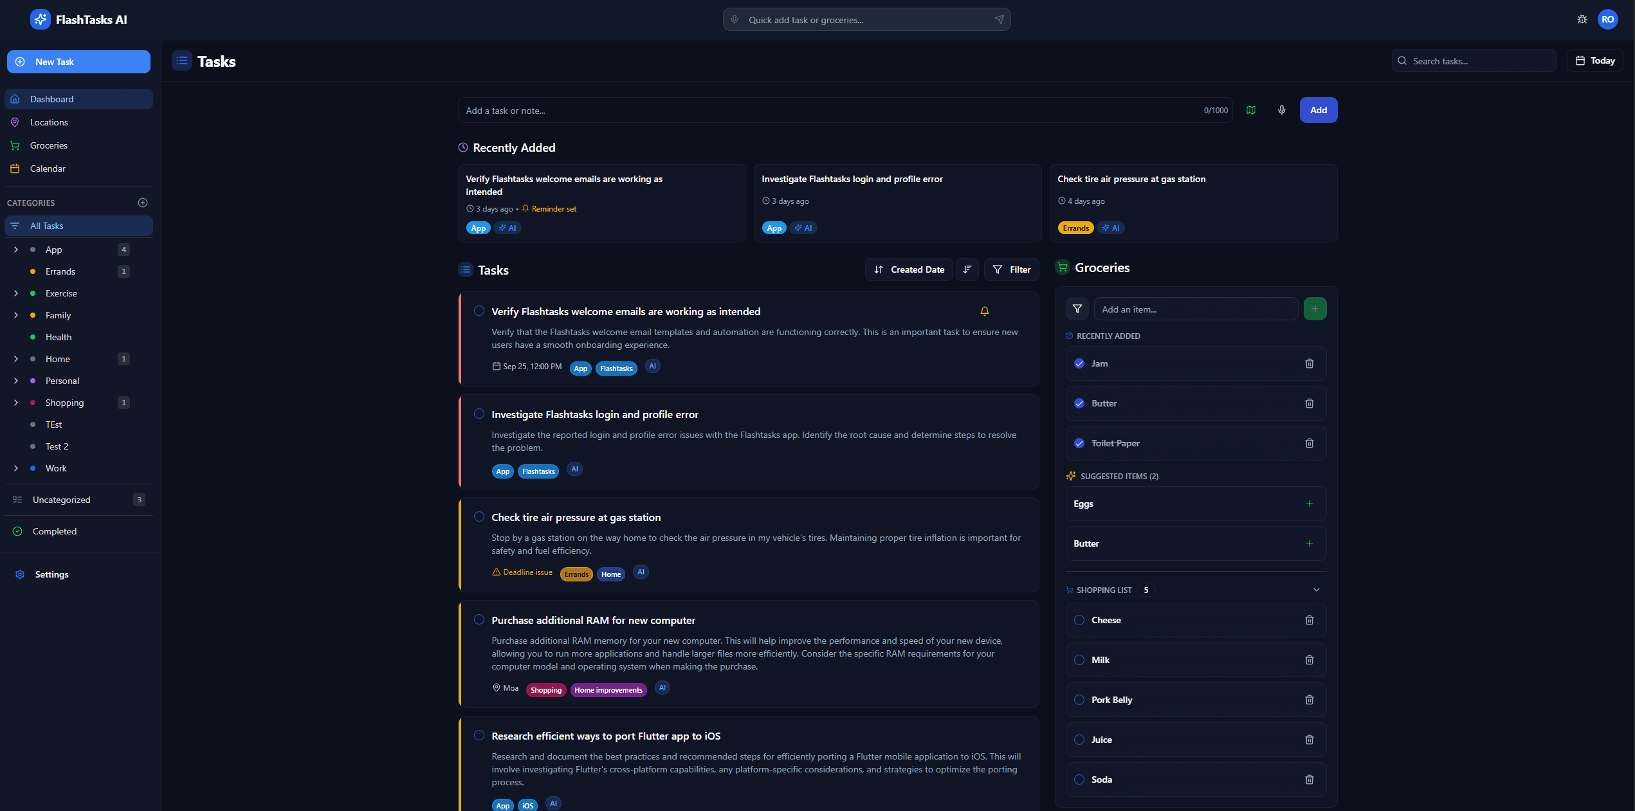The width and height of the screenshot is (1635, 811).
Task: Click the green map icon in task input
Action: 1250,110
